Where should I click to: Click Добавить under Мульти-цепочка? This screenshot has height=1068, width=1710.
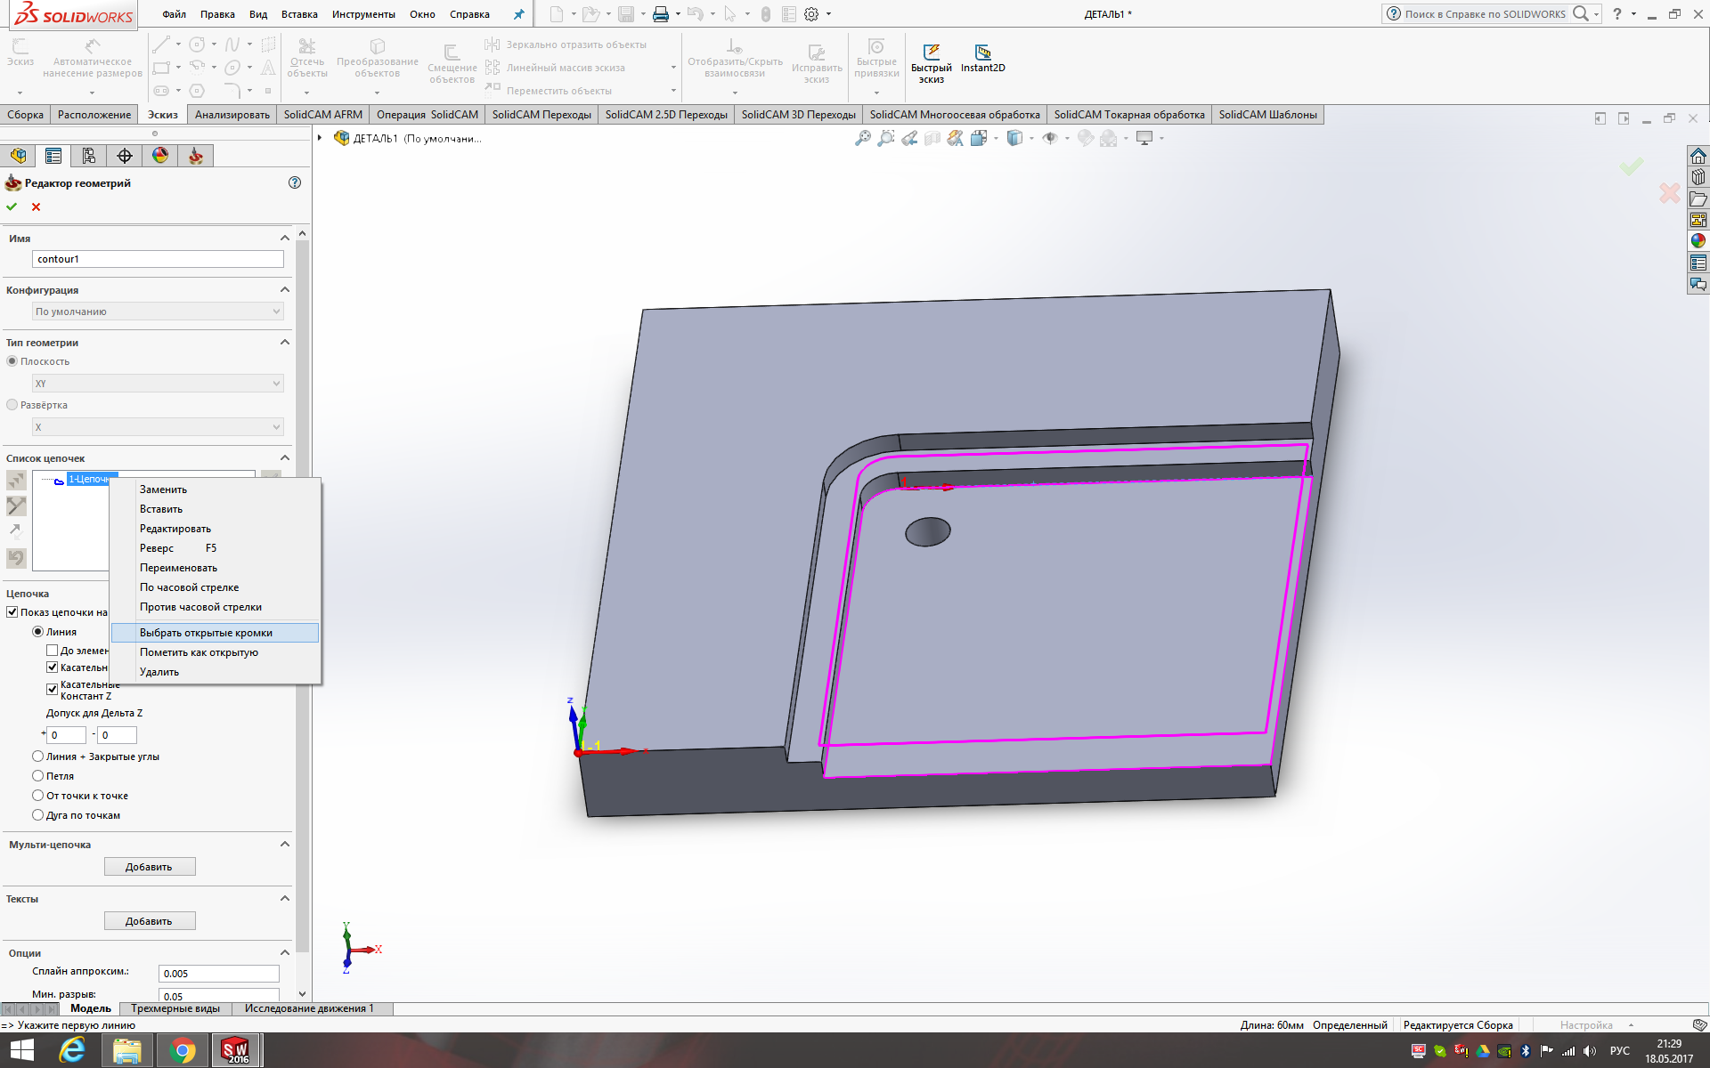click(x=149, y=867)
